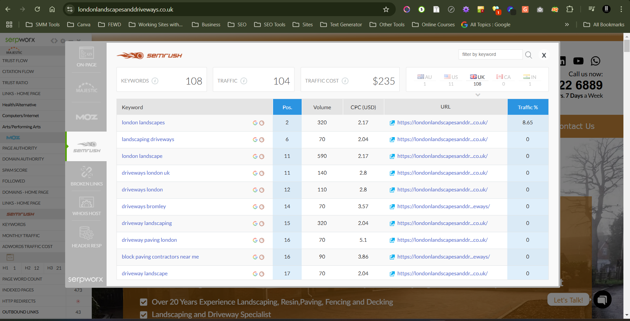The width and height of the screenshot is (630, 321).
Task: Open external link icon for 'london landscape' URL
Action: tap(392, 157)
